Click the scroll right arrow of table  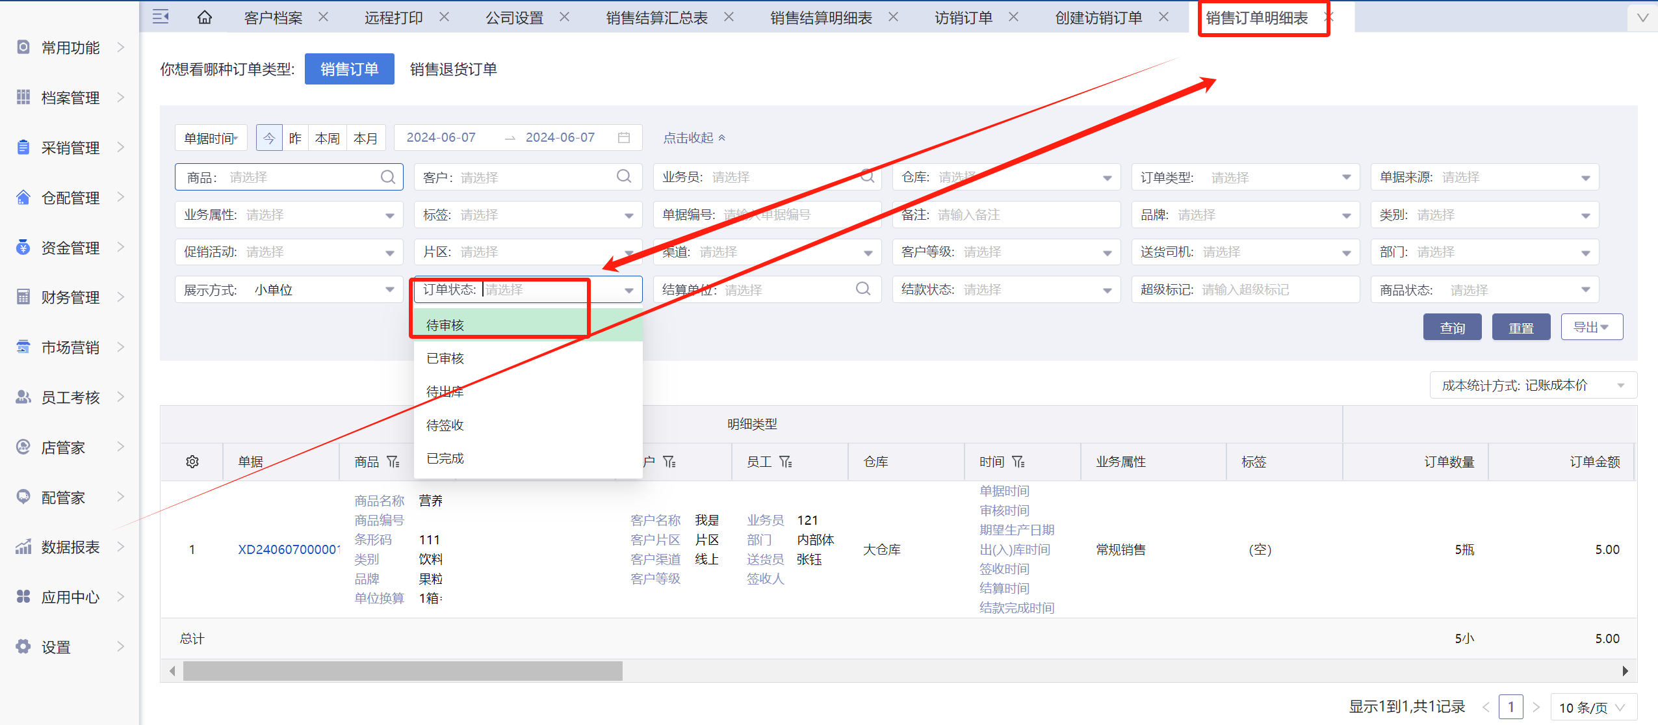[x=1625, y=671]
